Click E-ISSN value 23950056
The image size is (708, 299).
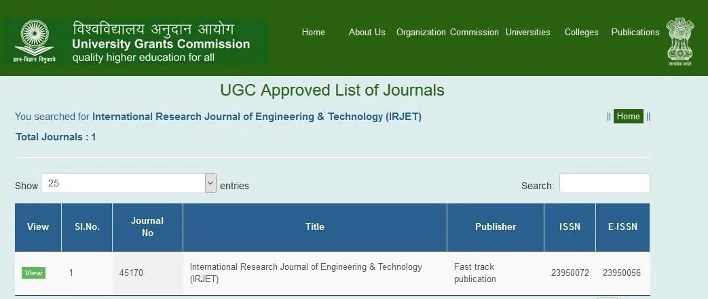(x=622, y=273)
